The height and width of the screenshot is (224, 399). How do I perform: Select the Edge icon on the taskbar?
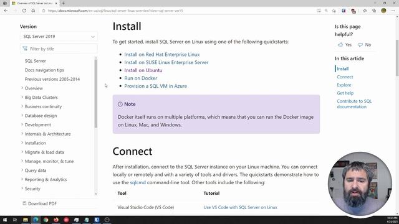pos(36,220)
